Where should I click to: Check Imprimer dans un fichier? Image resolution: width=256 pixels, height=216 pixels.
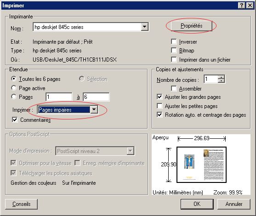[174, 59]
